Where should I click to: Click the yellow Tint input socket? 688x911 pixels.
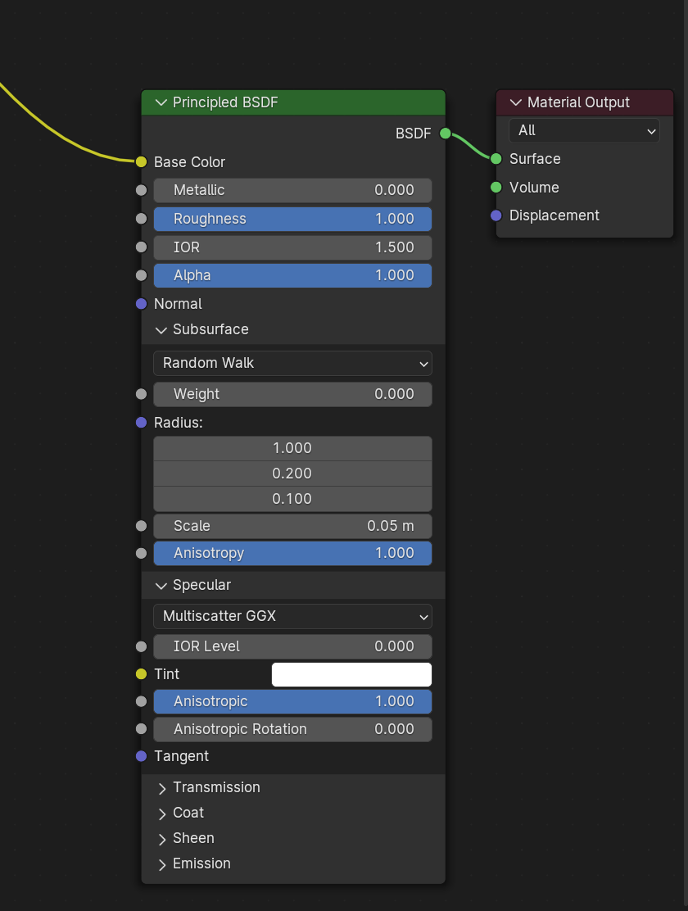[x=141, y=674]
